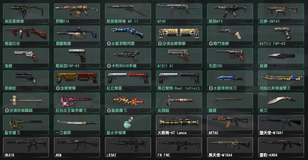
Task: Click the 水藍野戰閃靈 blue shotgun tile
Action: click(128, 36)
